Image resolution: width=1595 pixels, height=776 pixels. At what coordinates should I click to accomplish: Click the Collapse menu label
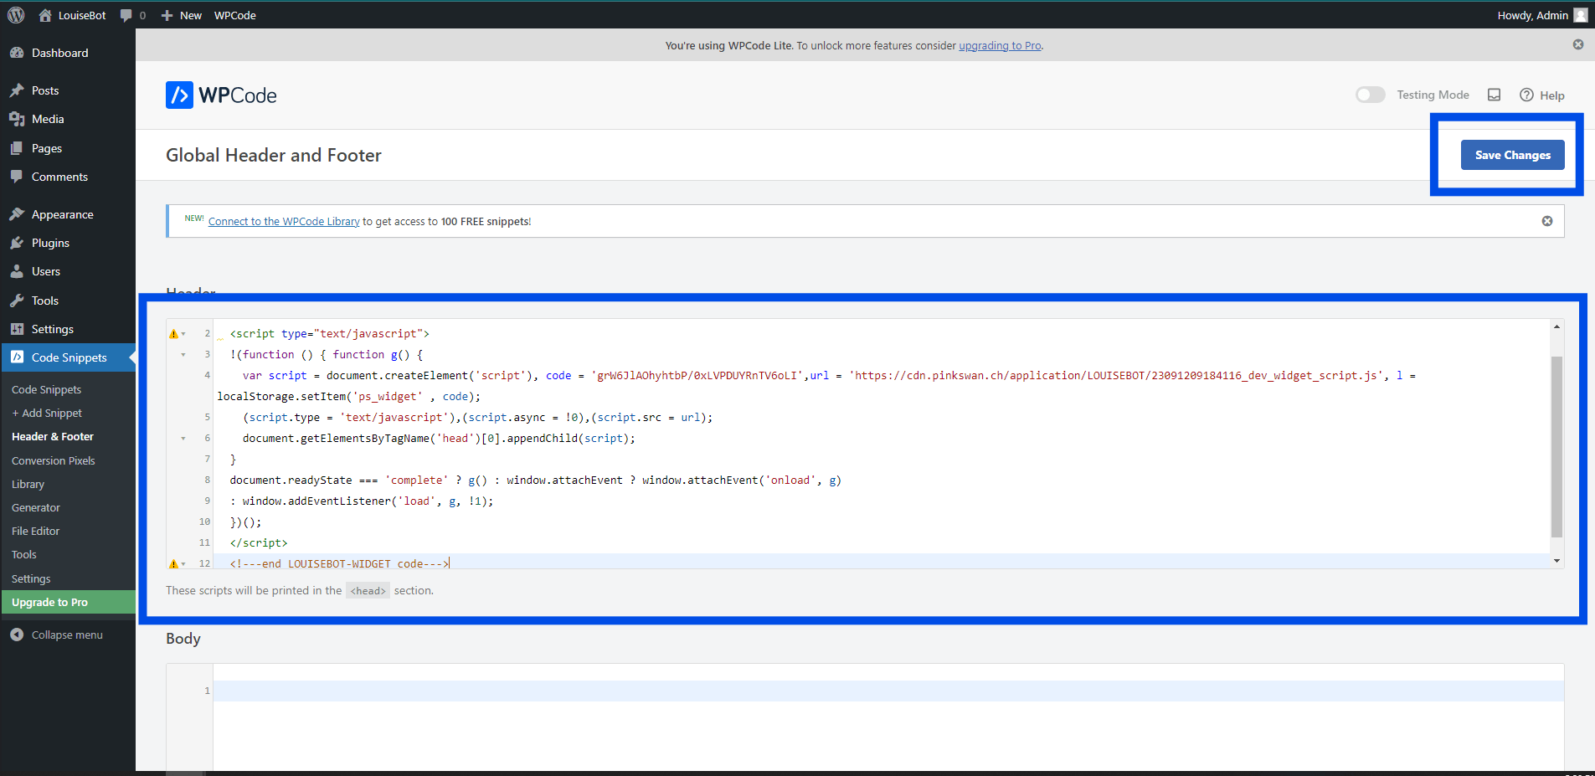point(67,635)
